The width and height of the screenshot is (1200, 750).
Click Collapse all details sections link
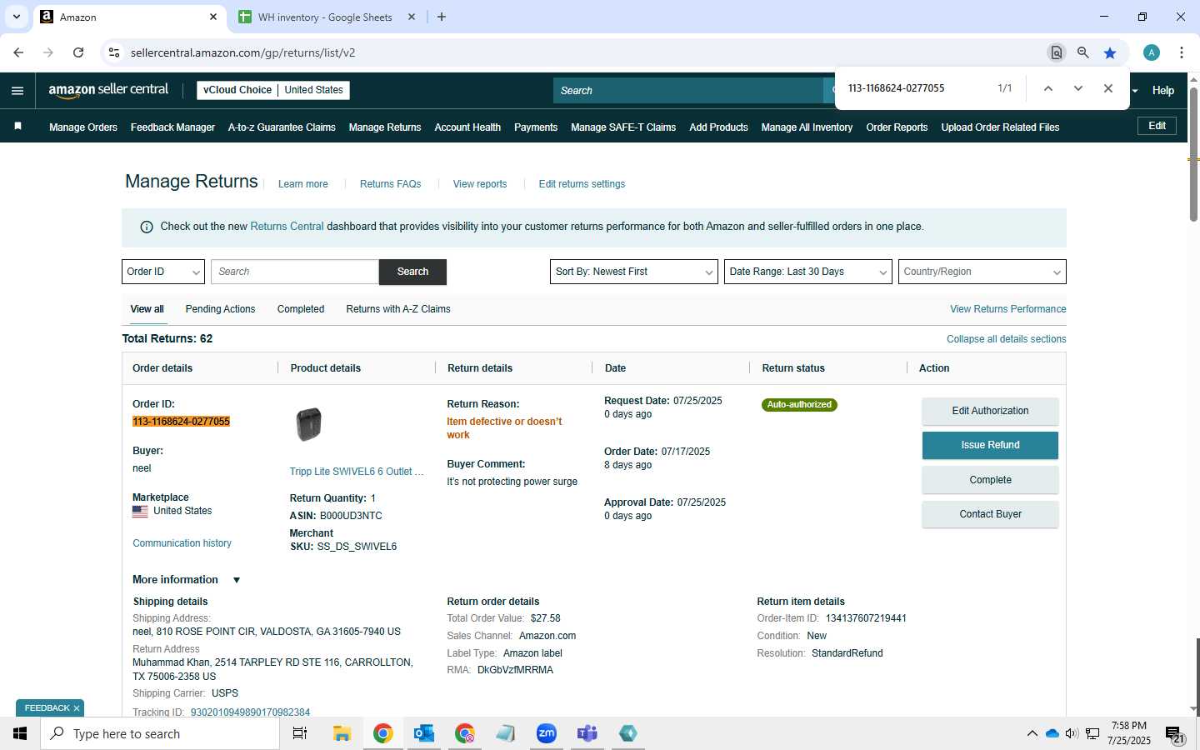pyautogui.click(x=1006, y=339)
